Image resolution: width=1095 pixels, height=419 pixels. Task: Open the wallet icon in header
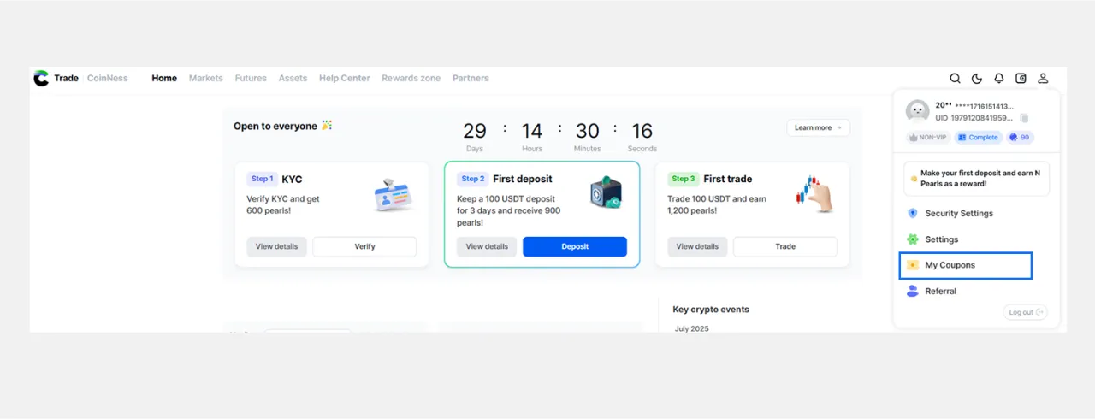pos(1021,79)
